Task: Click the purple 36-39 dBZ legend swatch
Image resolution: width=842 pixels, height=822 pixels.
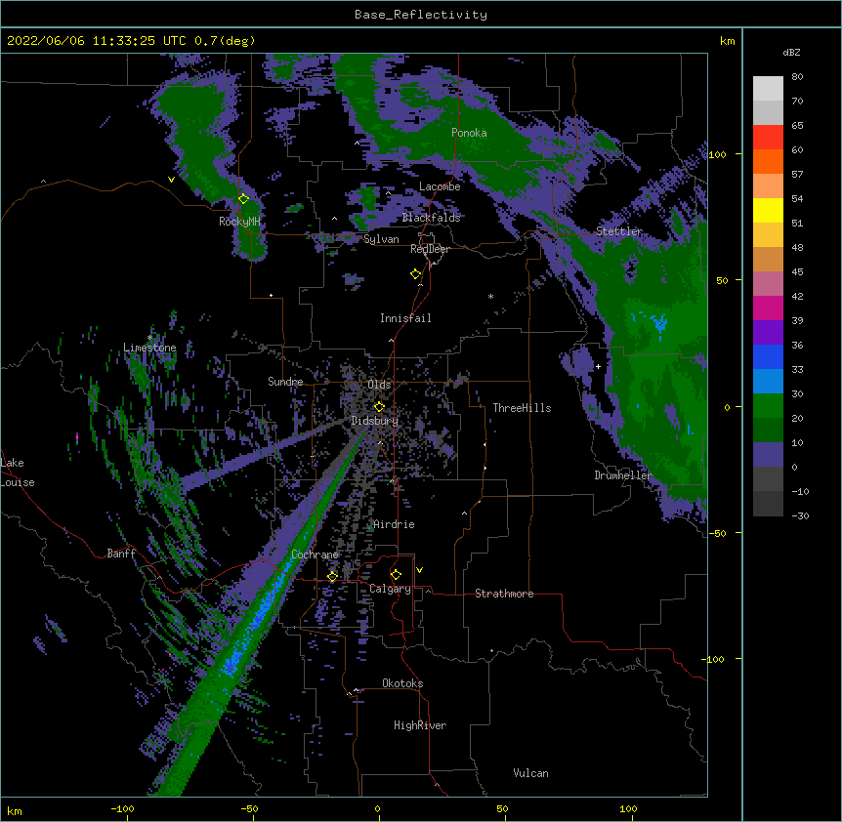Action: (x=768, y=333)
